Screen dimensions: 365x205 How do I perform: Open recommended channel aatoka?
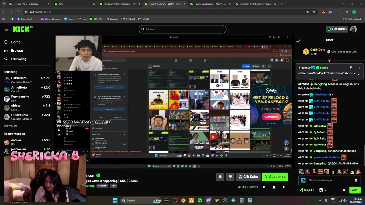(x=27, y=142)
